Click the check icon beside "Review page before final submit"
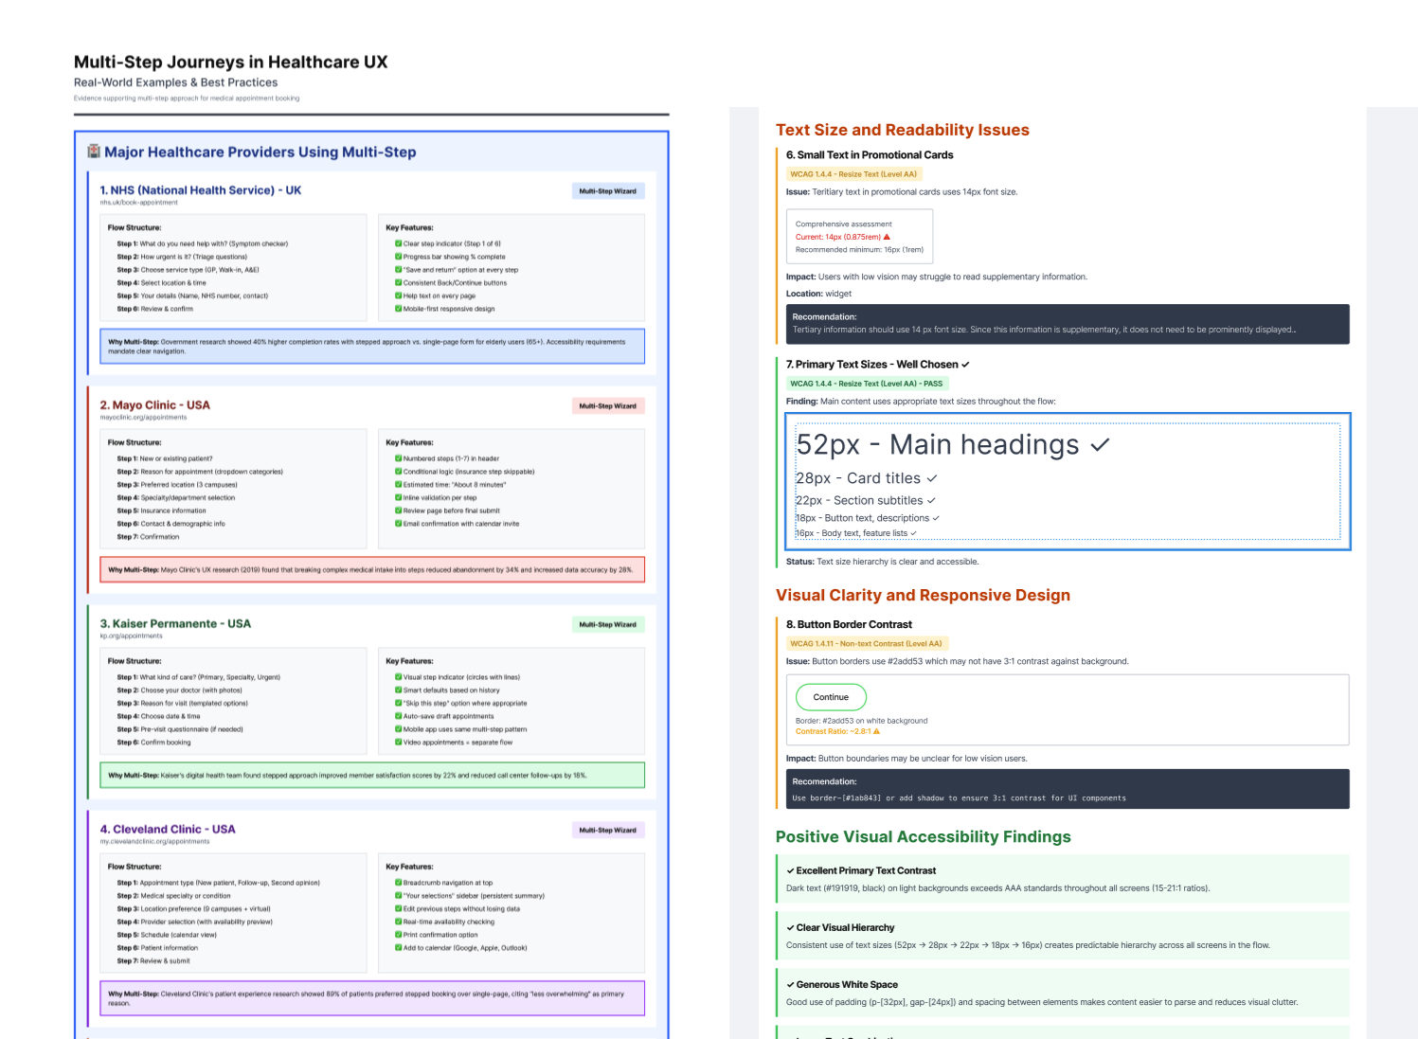 point(399,511)
